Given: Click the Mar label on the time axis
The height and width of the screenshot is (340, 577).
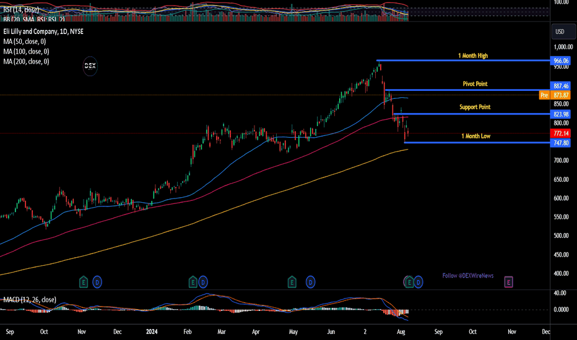Looking at the screenshot, I should click(222, 331).
